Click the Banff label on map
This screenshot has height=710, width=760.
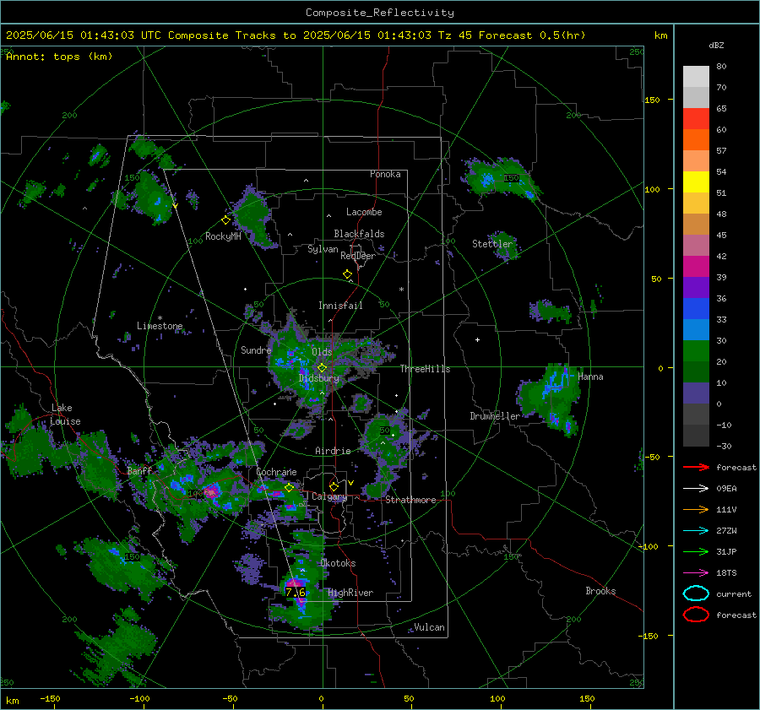pos(139,470)
